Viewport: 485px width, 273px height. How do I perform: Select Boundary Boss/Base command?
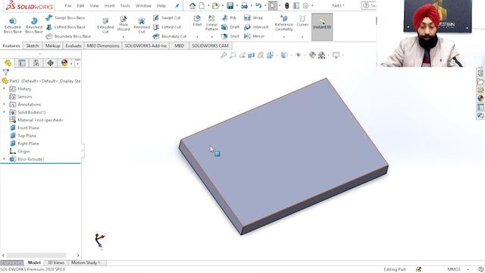coord(68,36)
